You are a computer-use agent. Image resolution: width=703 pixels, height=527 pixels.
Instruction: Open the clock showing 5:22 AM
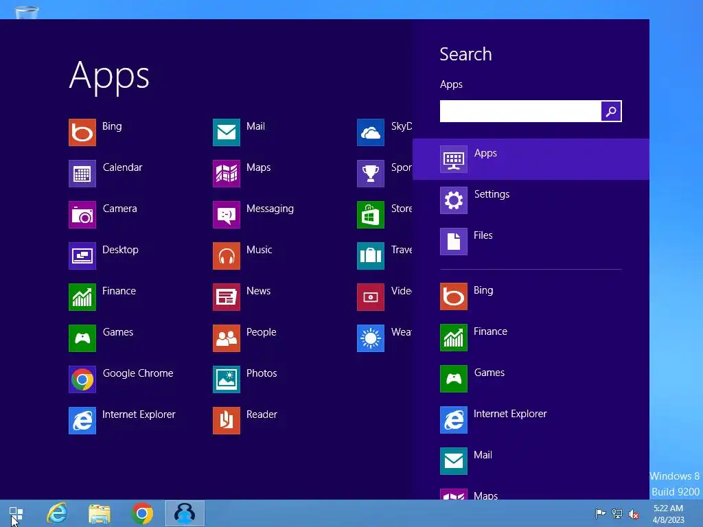[x=669, y=513]
